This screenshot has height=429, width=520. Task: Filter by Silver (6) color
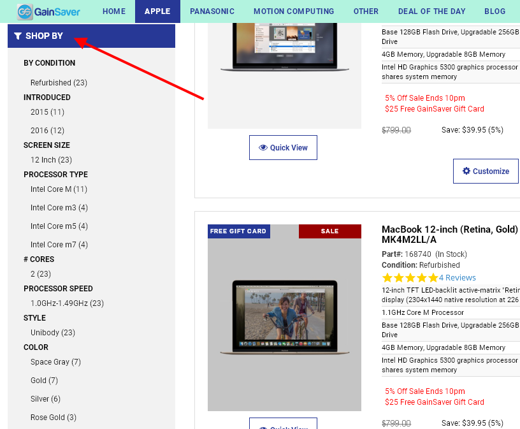45,399
